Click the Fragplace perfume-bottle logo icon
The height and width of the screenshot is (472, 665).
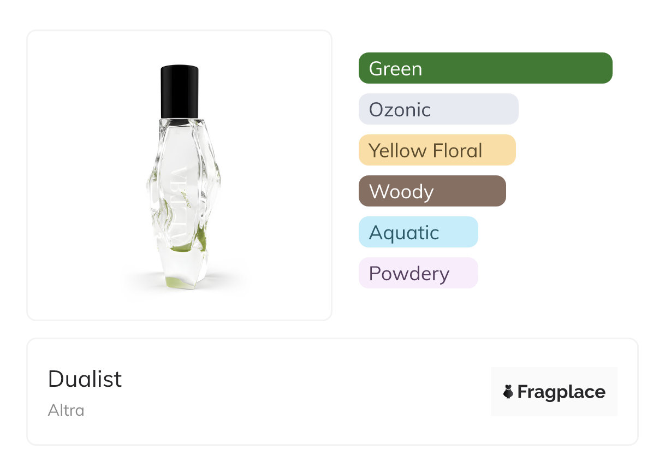coord(508,392)
